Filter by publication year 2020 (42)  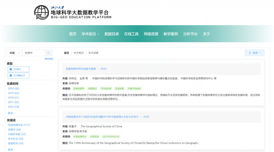coord(13,89)
